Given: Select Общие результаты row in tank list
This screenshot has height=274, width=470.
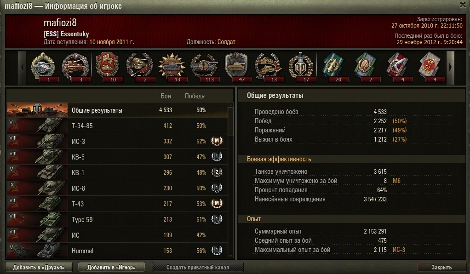Looking at the screenshot, I should point(117,110).
